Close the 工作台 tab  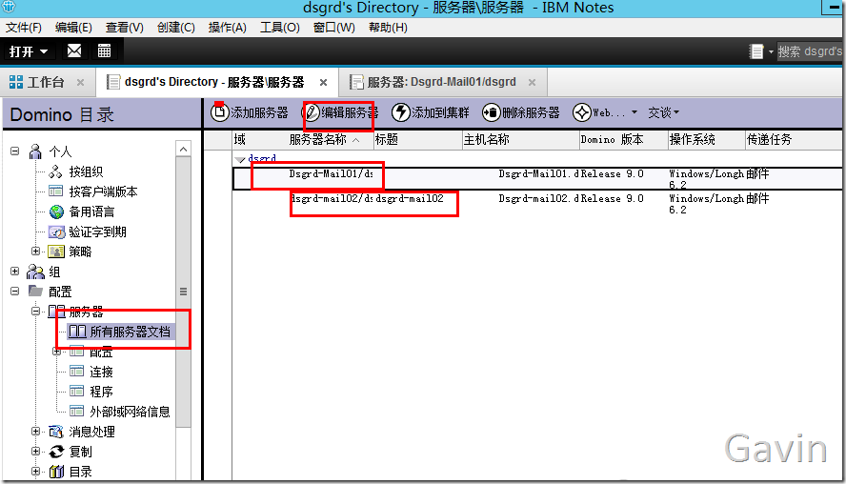coord(80,83)
